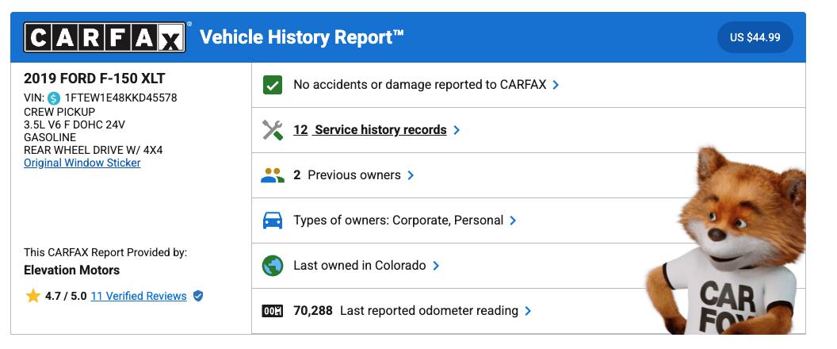Open the 11 Verified Reviews link

[x=139, y=296]
